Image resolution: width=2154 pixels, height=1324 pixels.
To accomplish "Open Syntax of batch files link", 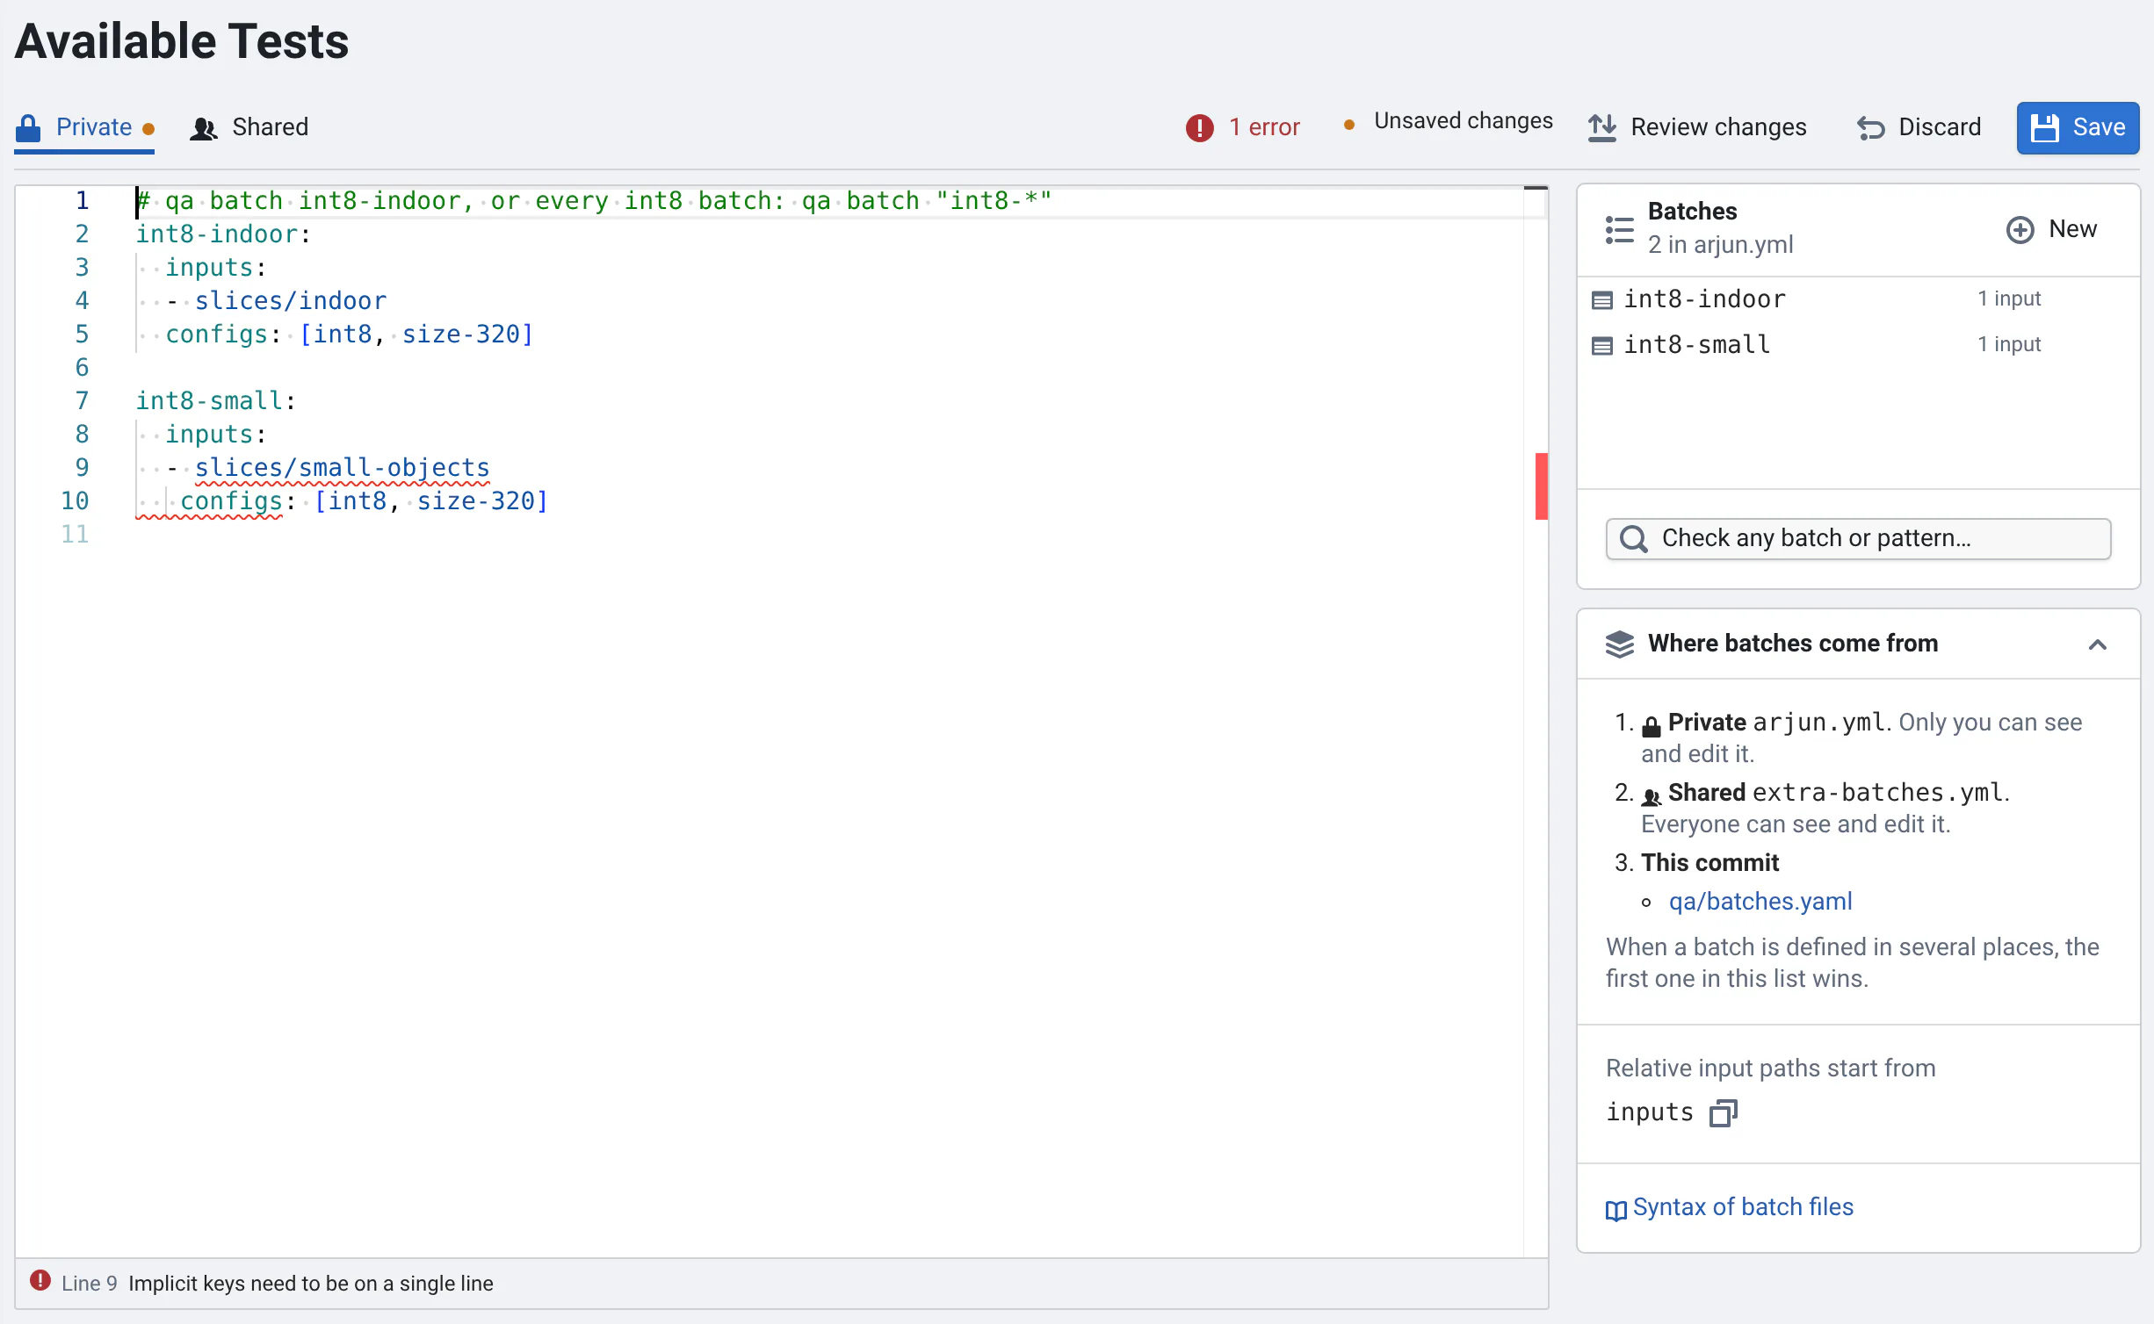I will click(1730, 1207).
